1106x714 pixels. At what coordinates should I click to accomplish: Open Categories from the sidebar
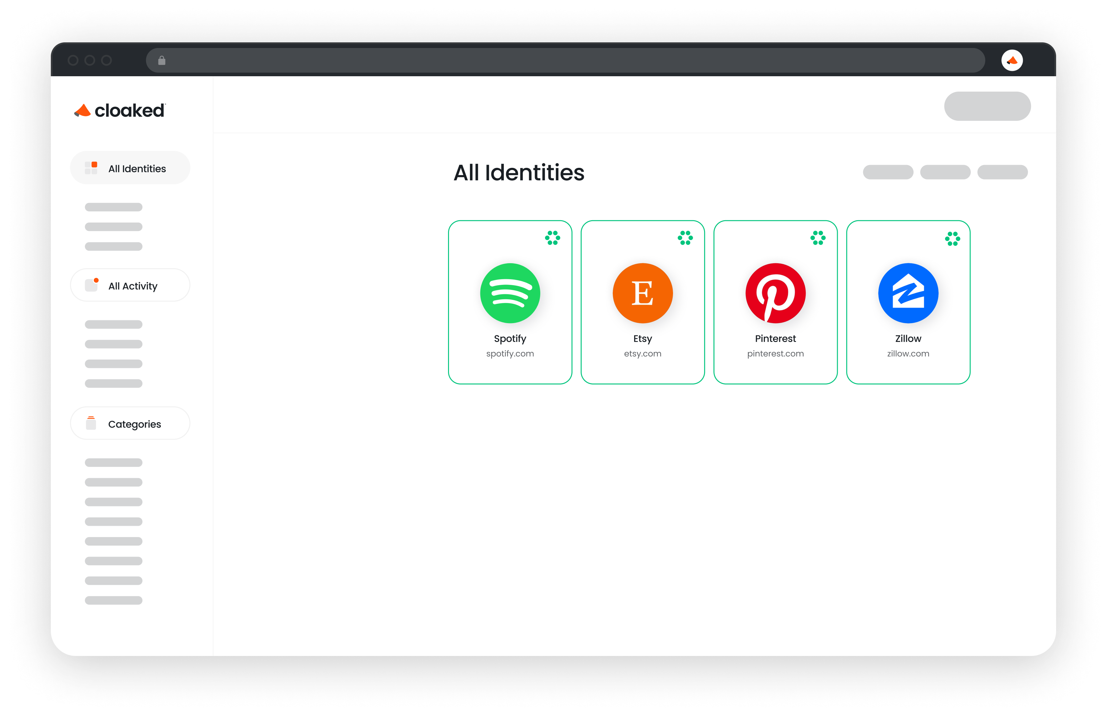point(130,423)
